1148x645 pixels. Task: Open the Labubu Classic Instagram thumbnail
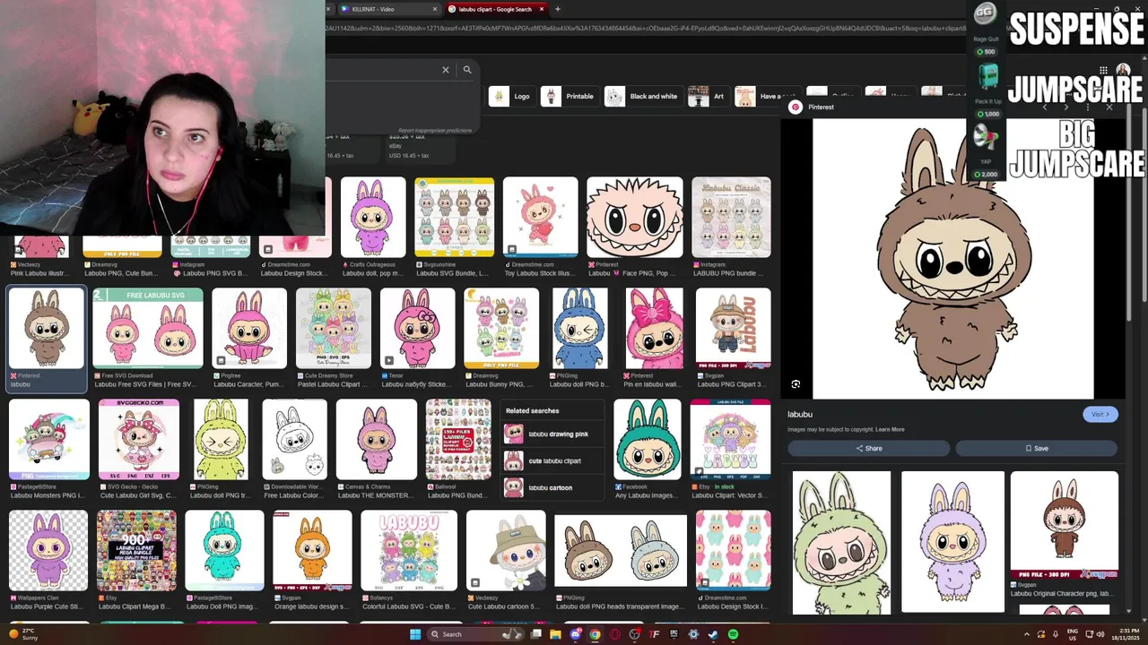click(731, 218)
